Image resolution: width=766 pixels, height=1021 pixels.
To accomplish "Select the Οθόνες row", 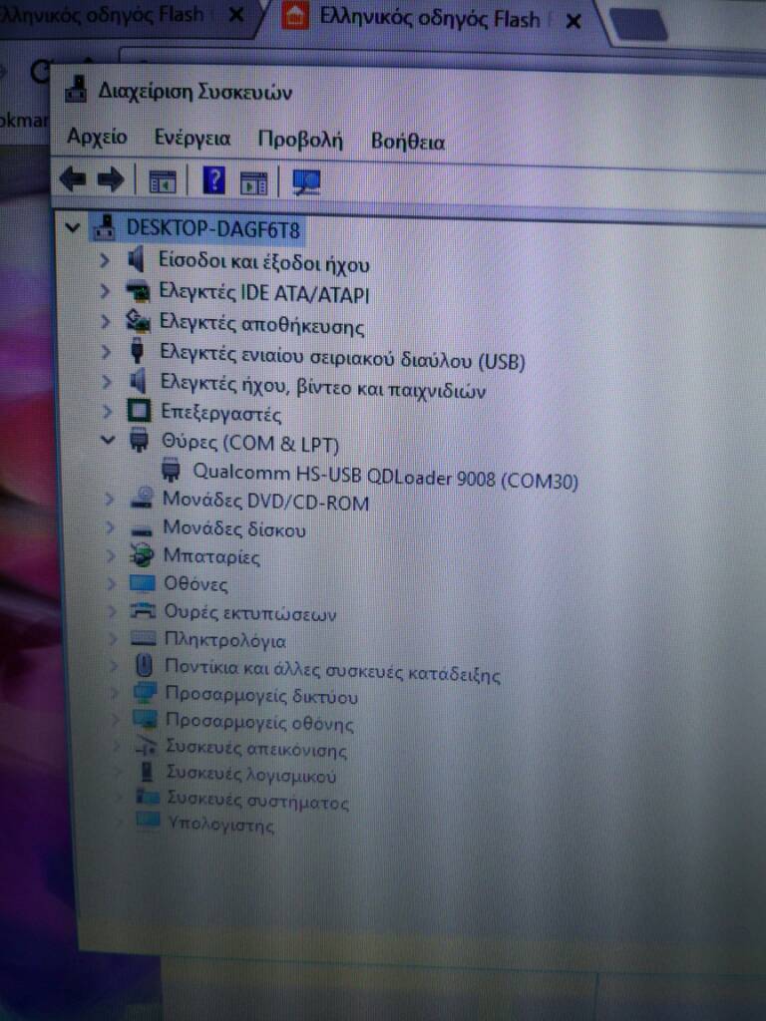I will point(196,583).
